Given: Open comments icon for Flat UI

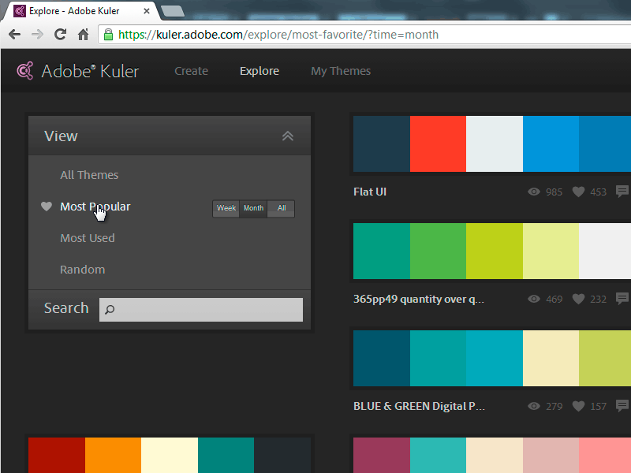Looking at the screenshot, I should (x=622, y=192).
